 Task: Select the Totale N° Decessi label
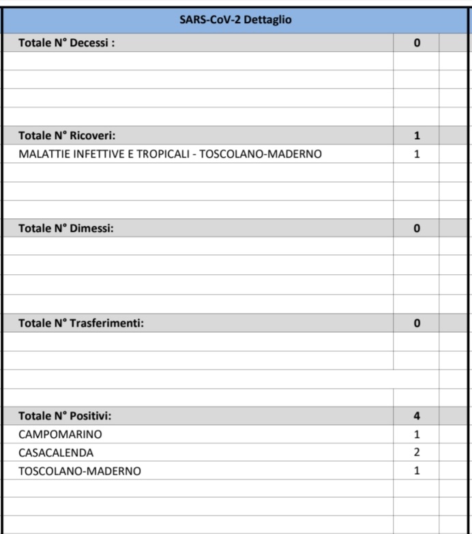point(66,43)
